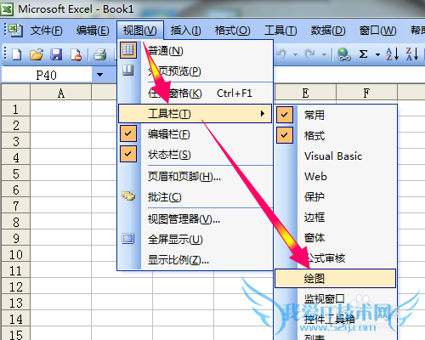Choose 显示比例(Z) Zoom entry
The image size is (425, 340).
coord(195,260)
